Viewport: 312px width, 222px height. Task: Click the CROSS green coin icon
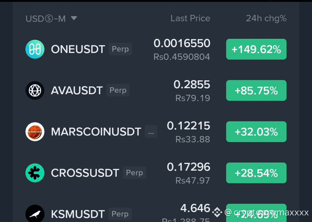tap(35, 173)
